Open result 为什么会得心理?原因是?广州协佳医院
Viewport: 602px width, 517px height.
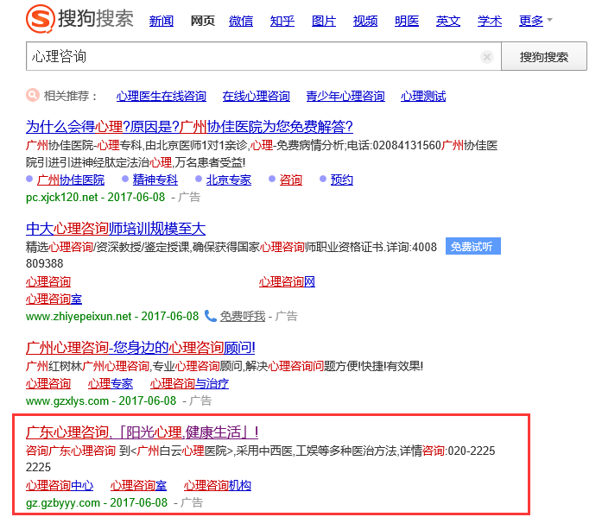[189, 126]
